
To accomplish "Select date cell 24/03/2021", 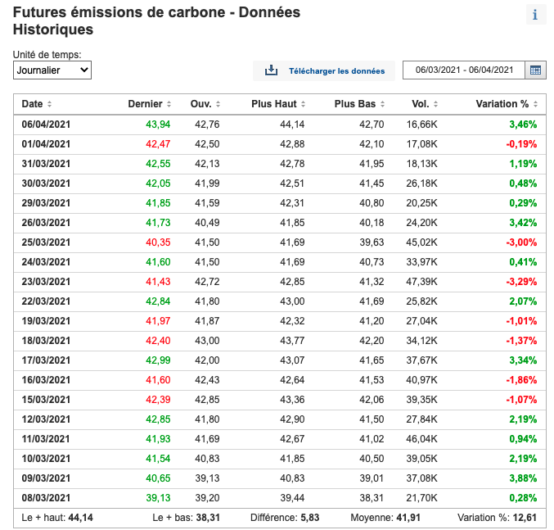I will pyautogui.click(x=46, y=262).
